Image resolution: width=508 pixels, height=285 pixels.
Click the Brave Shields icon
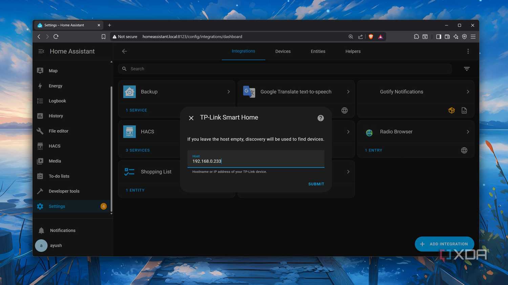[371, 36]
